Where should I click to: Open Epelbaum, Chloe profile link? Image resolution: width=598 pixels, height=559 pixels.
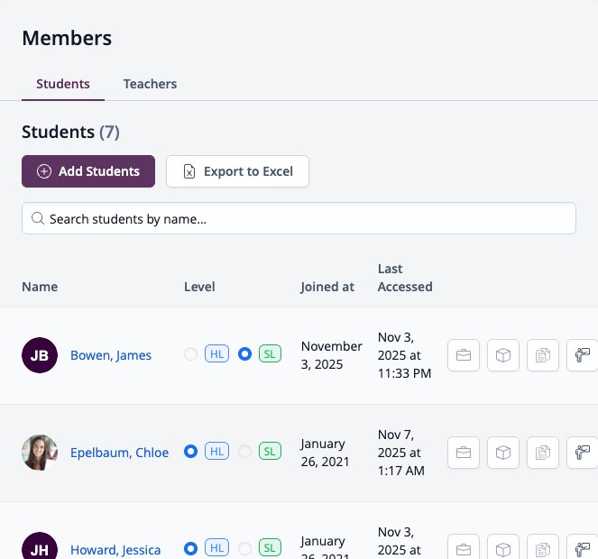[x=119, y=453]
